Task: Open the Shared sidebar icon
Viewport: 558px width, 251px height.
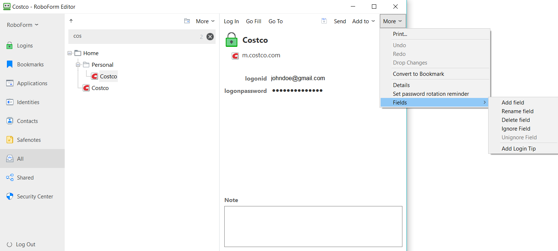Action: point(10,178)
